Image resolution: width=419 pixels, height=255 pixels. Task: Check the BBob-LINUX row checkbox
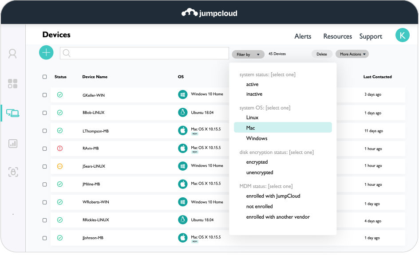(45, 113)
